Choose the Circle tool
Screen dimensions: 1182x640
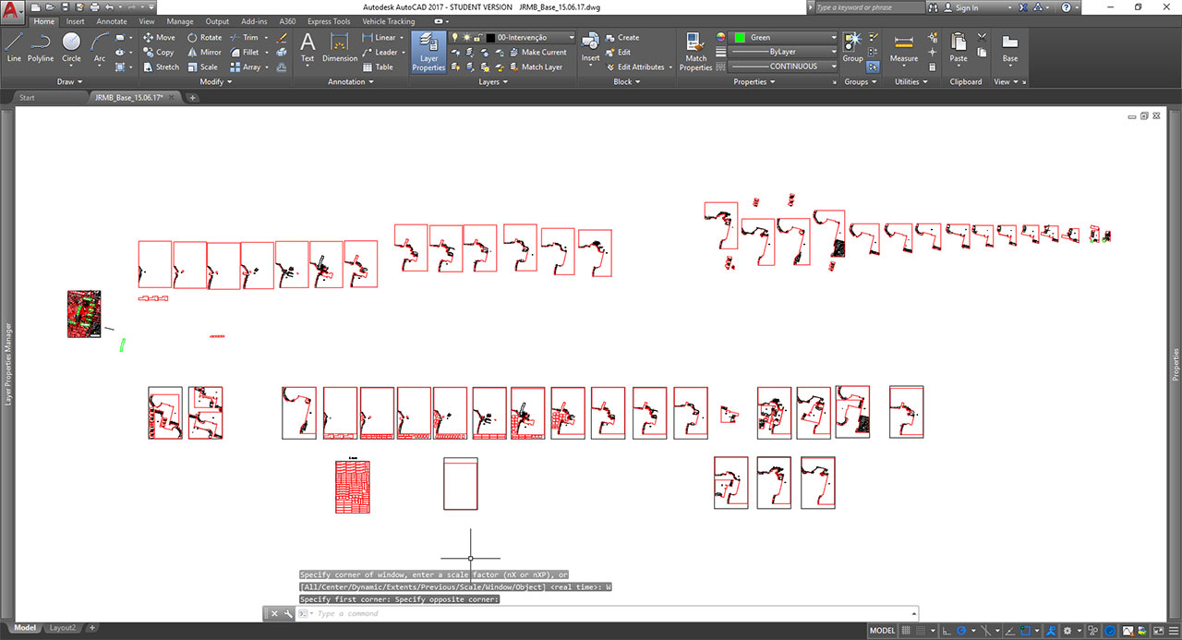click(71, 47)
